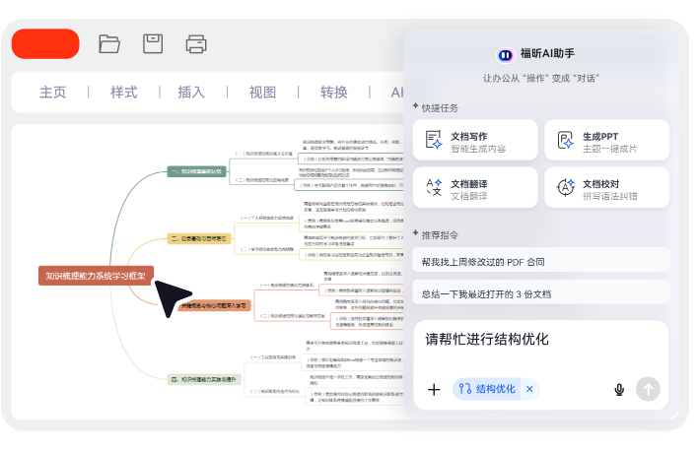699x450 pixels.
Task: Select the yellow second branch node
Action: tap(199, 238)
